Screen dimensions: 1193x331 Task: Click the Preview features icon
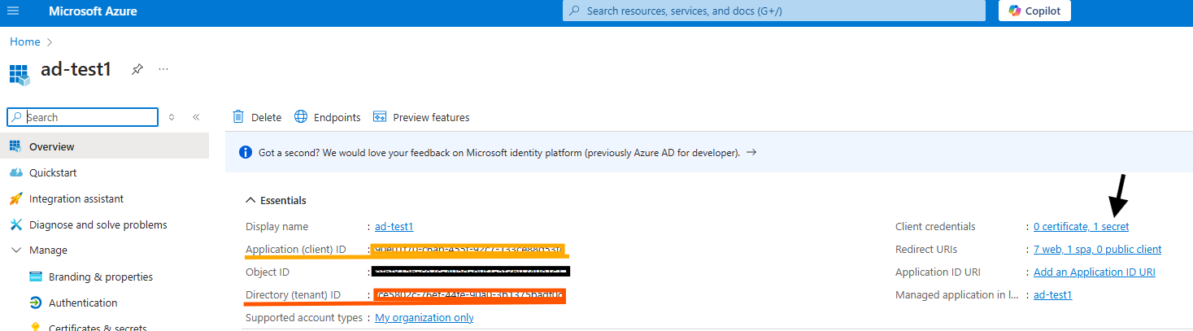click(380, 117)
